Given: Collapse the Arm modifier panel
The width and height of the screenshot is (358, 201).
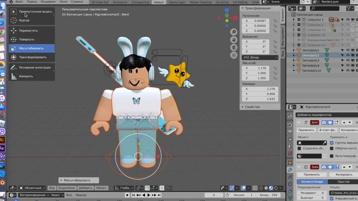Looking at the screenshot, I should [299, 123].
